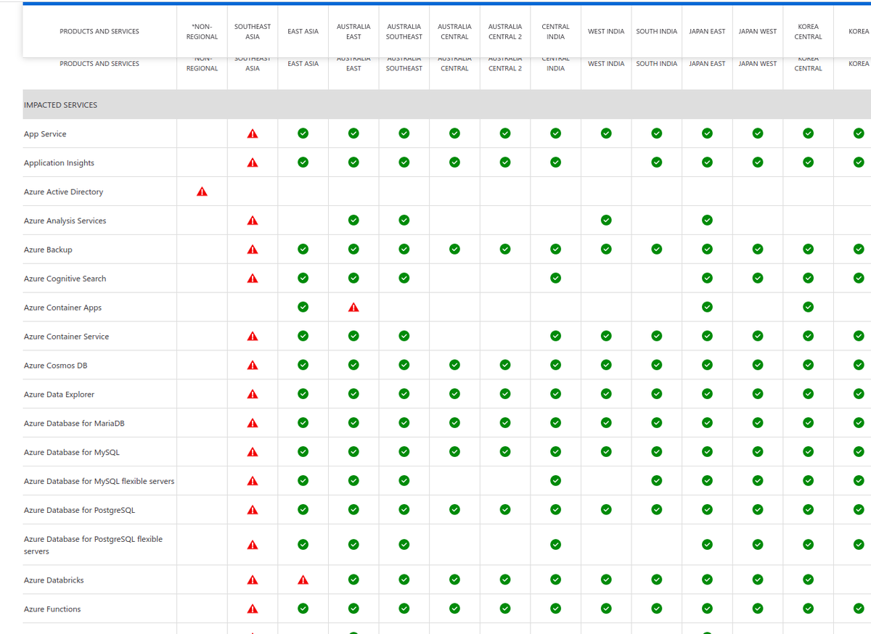Select the Azure Data Explorer label
Viewport: 871px width, 634px height.
(59, 395)
